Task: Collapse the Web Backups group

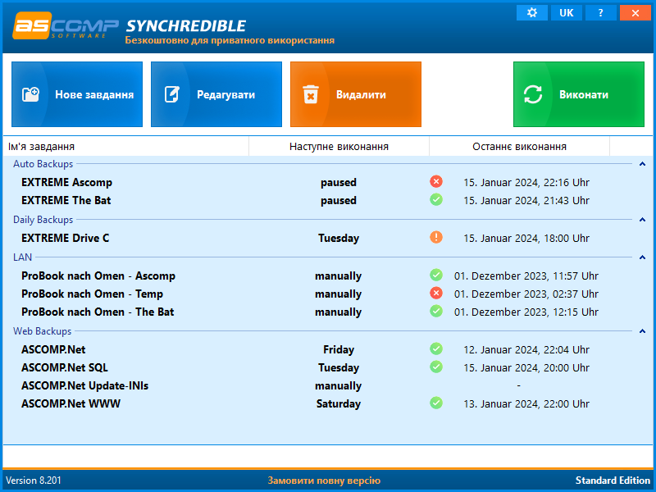Action: tap(642, 331)
